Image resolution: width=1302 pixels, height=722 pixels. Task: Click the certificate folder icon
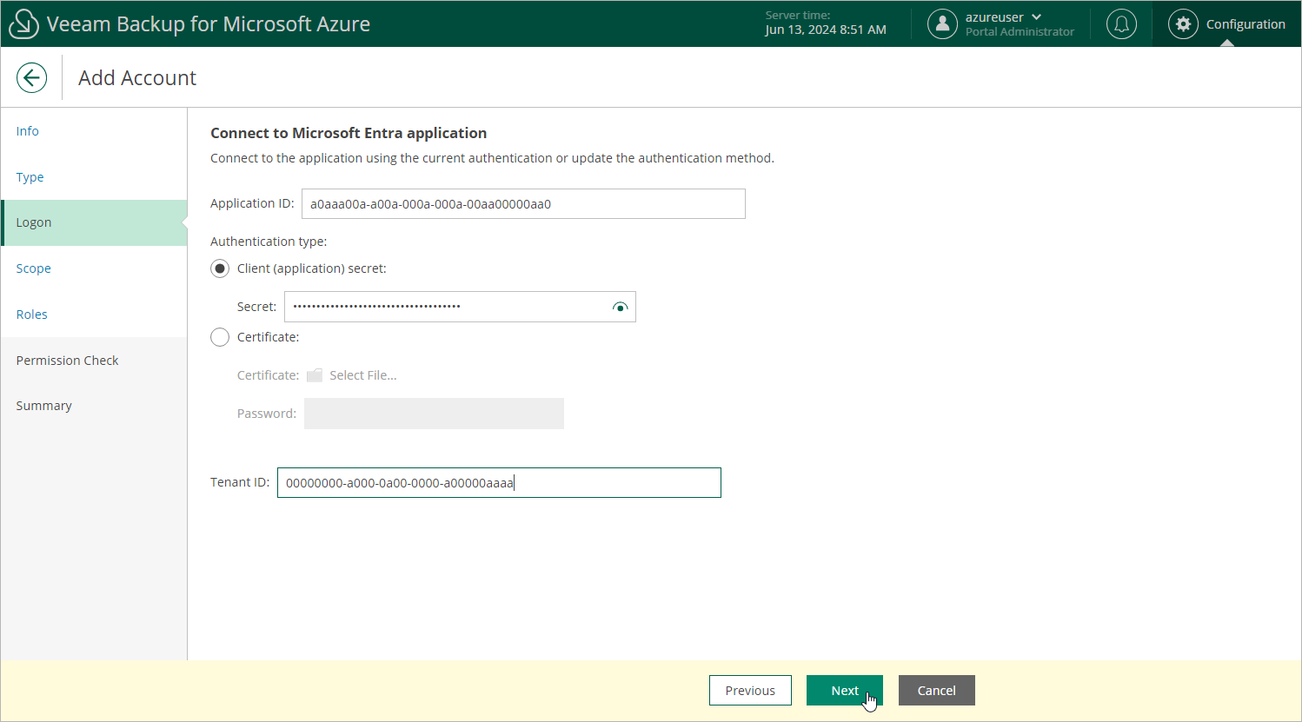coord(315,375)
